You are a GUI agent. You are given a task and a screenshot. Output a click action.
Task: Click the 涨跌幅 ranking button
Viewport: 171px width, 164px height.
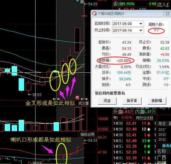[157, 101]
